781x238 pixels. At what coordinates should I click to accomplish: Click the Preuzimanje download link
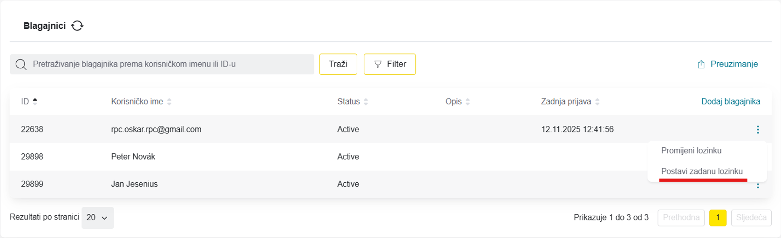tap(734, 64)
